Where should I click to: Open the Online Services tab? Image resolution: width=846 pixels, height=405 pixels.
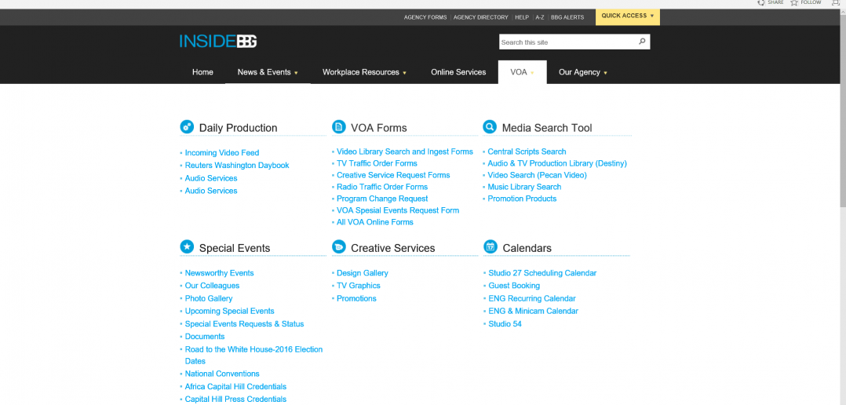(x=458, y=72)
